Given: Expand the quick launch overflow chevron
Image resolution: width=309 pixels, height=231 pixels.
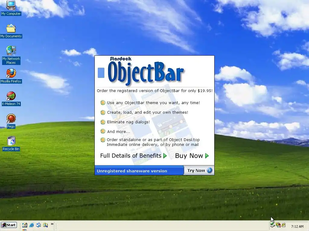Looking at the screenshot, I should (52, 224).
